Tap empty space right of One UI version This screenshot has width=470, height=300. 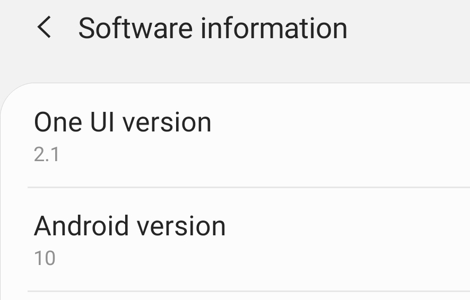tap(345, 136)
